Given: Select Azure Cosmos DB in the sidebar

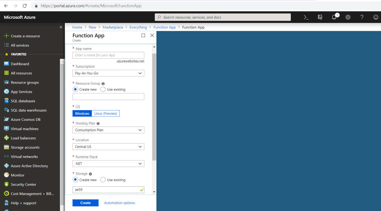Looking at the screenshot, I should click(x=25, y=119).
